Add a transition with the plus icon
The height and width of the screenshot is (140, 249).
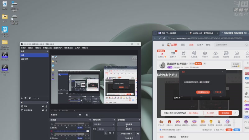click(106, 133)
